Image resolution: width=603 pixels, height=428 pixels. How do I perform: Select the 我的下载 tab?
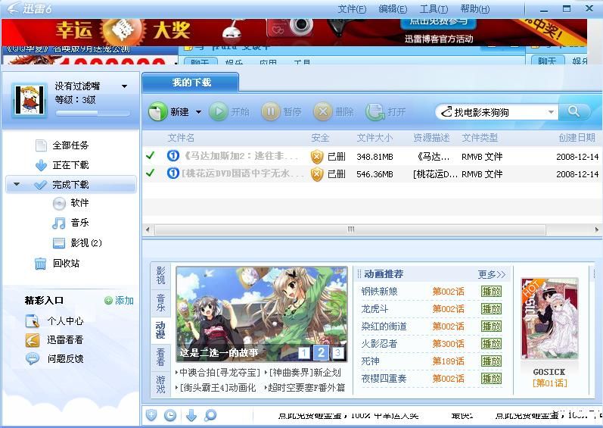click(191, 83)
